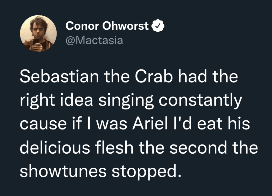Click the display name Conor Ohworst

[107, 26]
